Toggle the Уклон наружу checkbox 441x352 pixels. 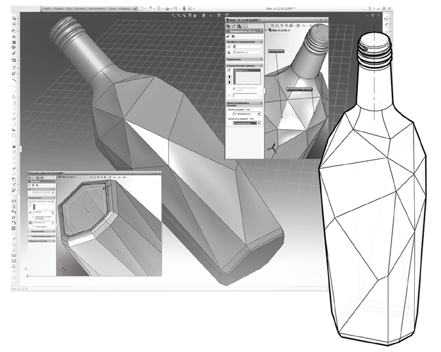coord(34,226)
